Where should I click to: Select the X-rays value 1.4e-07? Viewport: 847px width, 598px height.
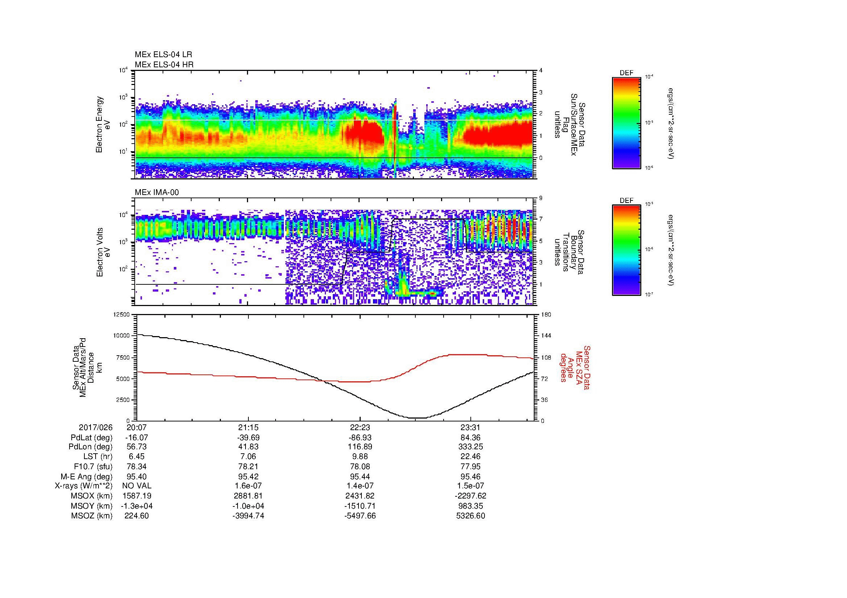(x=360, y=486)
